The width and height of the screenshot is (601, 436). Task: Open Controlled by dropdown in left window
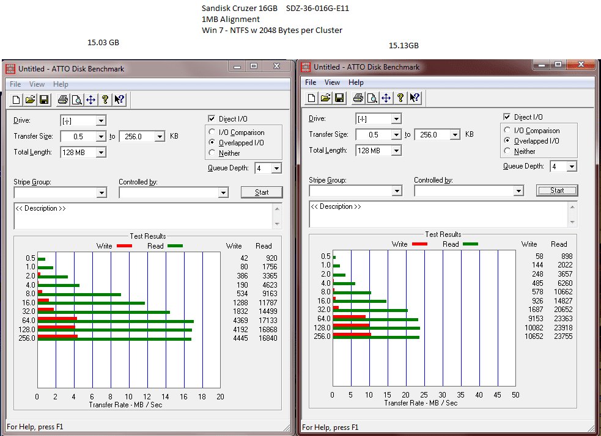pyautogui.click(x=223, y=192)
